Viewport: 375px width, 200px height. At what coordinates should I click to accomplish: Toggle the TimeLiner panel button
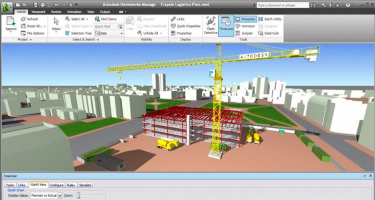[226, 26]
